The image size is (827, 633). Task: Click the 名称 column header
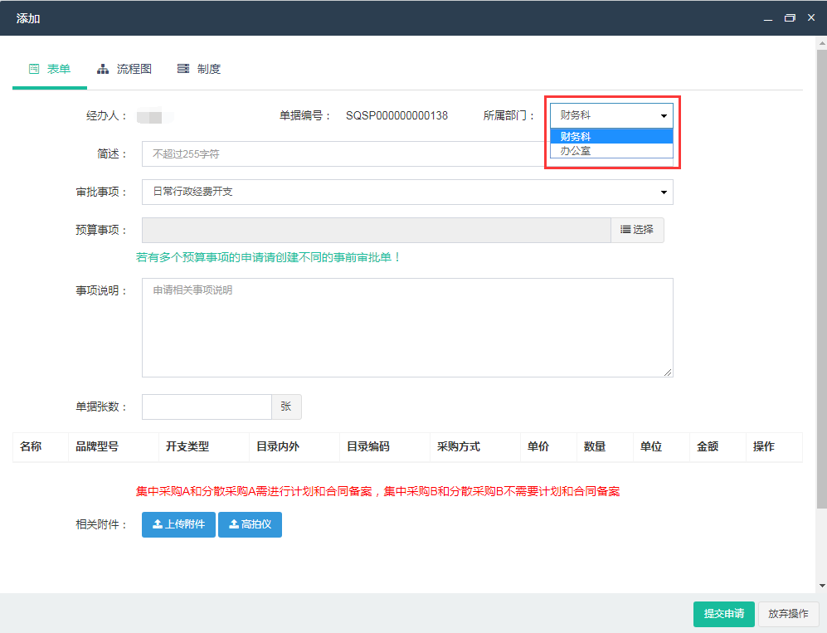point(41,447)
